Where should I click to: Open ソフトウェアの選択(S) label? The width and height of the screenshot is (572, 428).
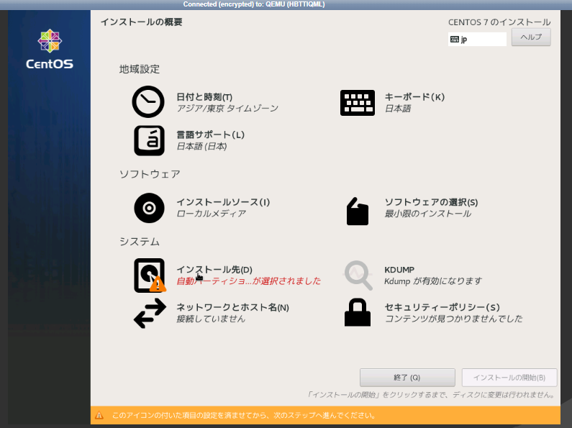point(431,202)
